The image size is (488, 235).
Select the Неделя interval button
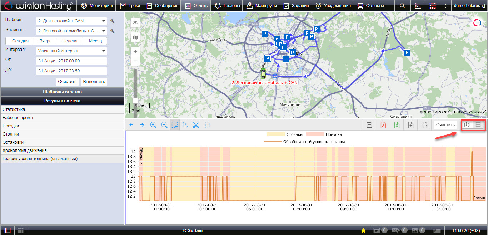[x=70, y=41]
